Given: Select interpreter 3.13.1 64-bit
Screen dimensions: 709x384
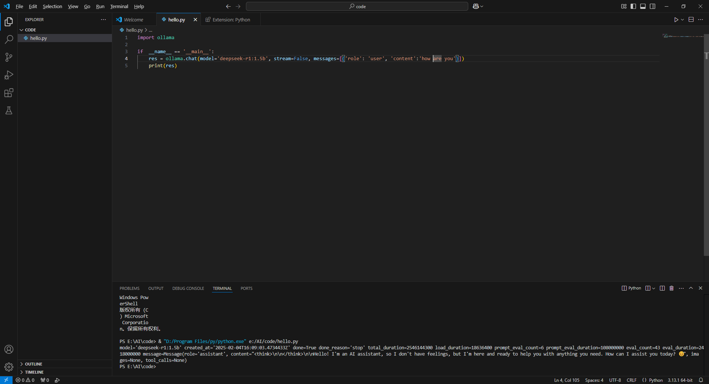Looking at the screenshot, I should pyautogui.click(x=680, y=380).
